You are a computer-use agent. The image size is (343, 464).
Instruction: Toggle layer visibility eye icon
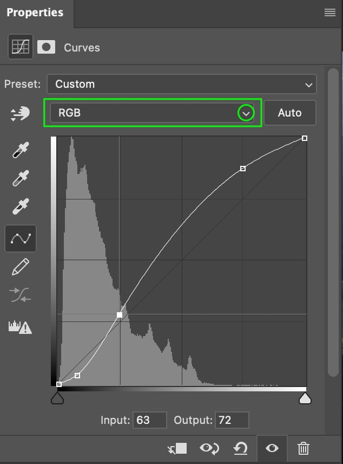pyautogui.click(x=272, y=448)
